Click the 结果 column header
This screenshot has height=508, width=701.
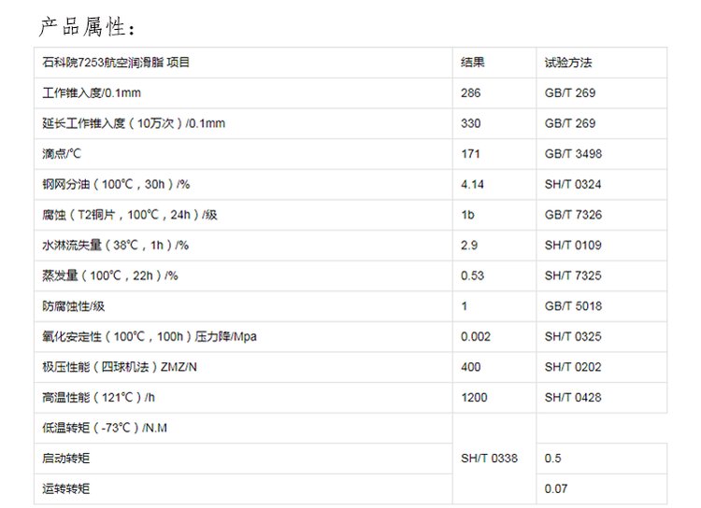[x=473, y=63]
